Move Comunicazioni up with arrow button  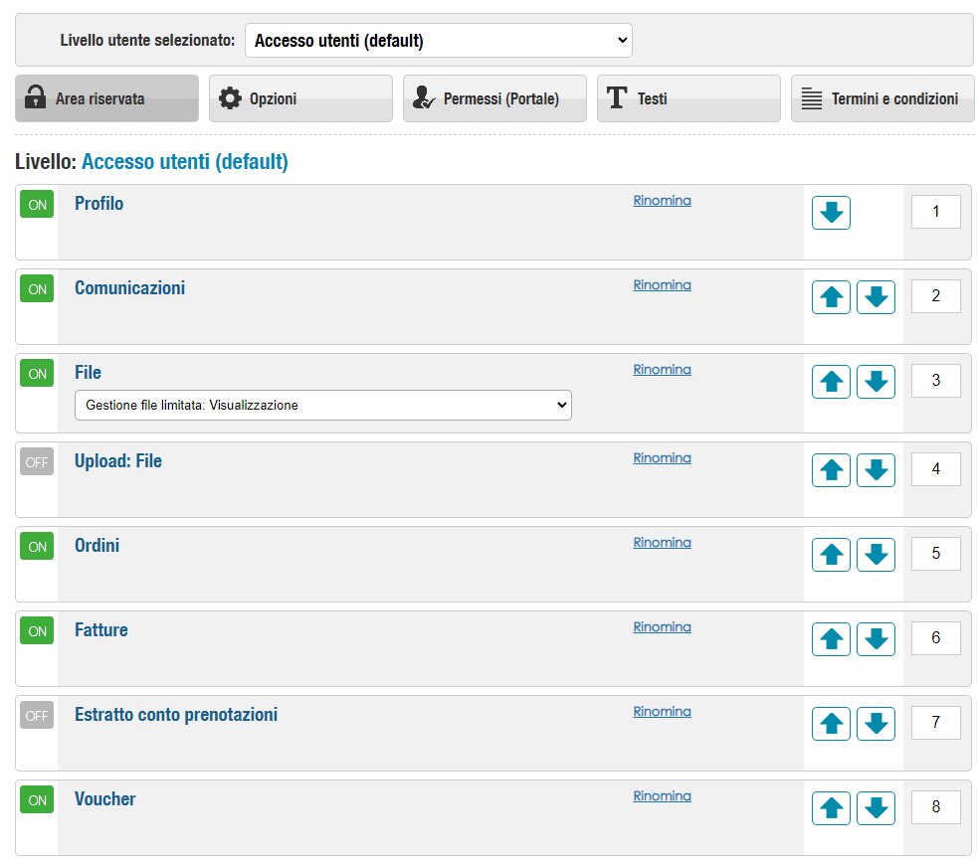(x=831, y=297)
